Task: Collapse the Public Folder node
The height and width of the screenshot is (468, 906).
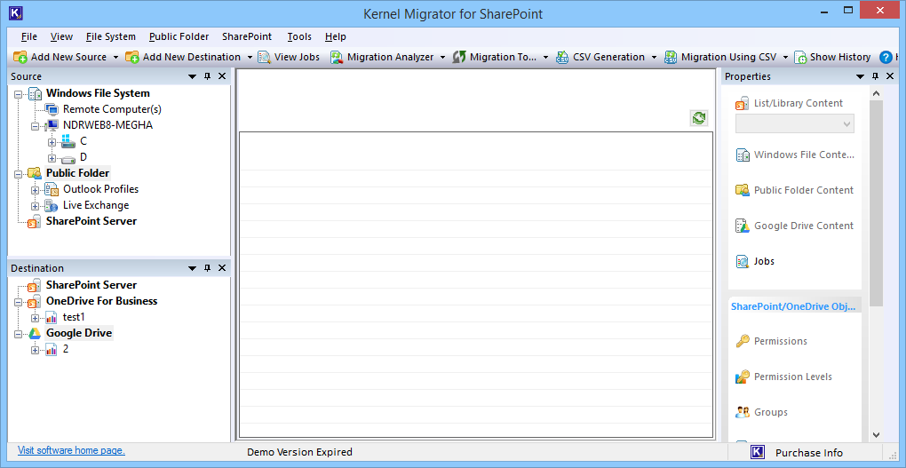Action: click(x=19, y=173)
